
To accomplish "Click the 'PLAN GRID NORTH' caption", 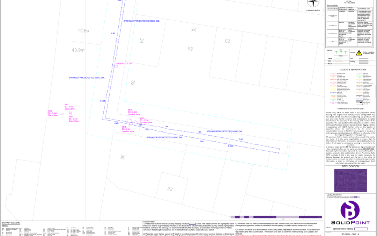I will [312, 10].
